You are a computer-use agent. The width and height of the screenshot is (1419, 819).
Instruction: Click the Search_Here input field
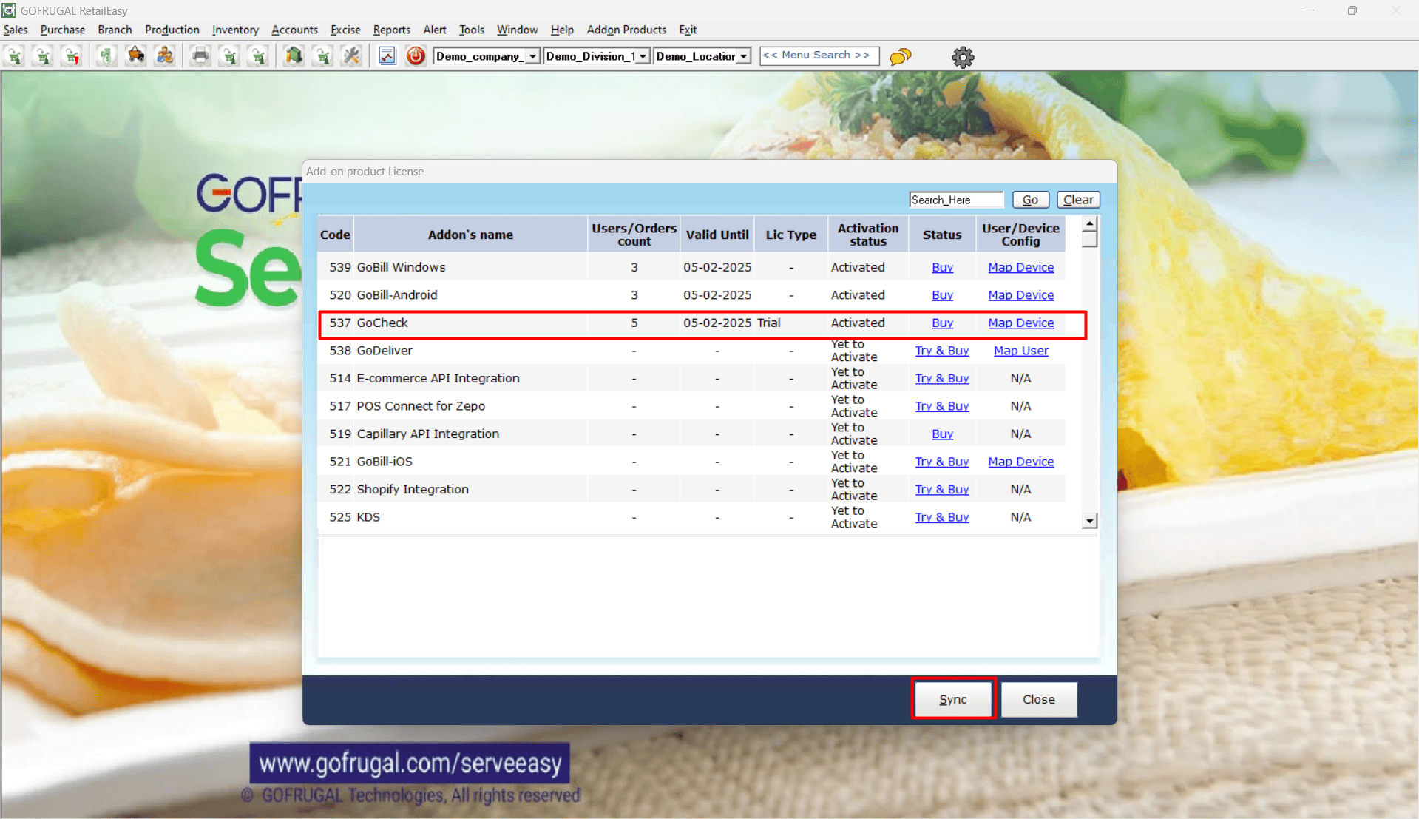955,200
